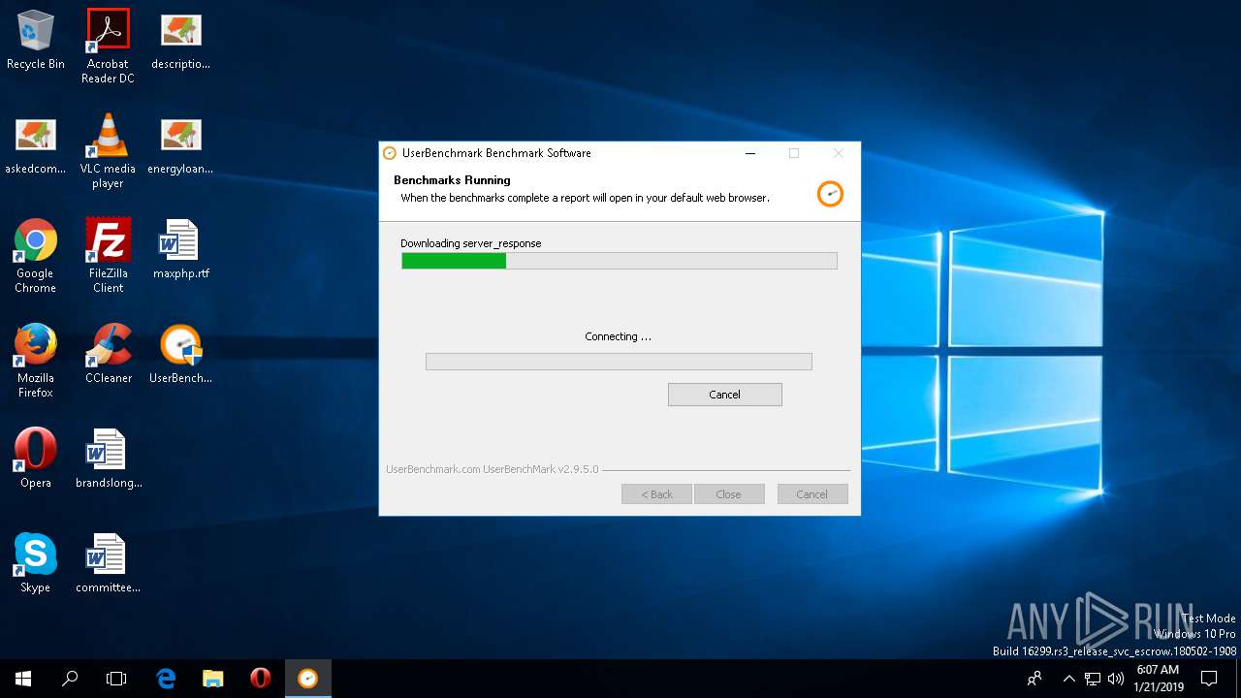This screenshot has width=1241, height=698.
Task: Click the < Back wizard button
Action: [656, 494]
